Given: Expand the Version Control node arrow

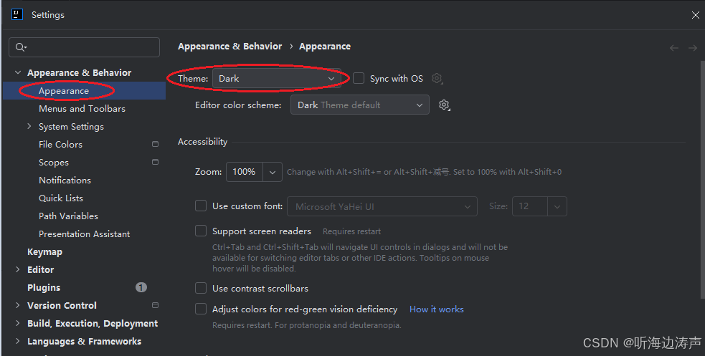Looking at the screenshot, I should tap(18, 305).
